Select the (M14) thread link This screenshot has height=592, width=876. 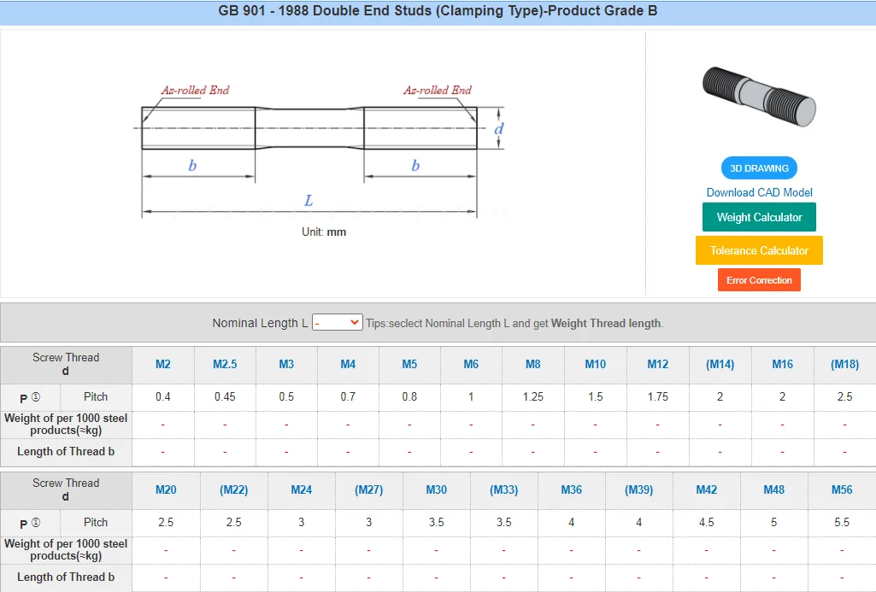pyautogui.click(x=719, y=364)
